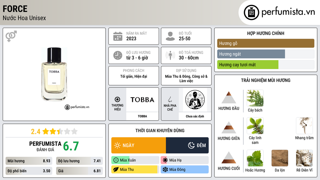Click the Độ phổ biến 3.50 score bar
The width and height of the screenshot is (320, 180).
tap(29, 171)
